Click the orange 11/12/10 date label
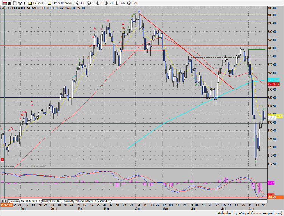This screenshot has width=284, height=216. coord(6,205)
